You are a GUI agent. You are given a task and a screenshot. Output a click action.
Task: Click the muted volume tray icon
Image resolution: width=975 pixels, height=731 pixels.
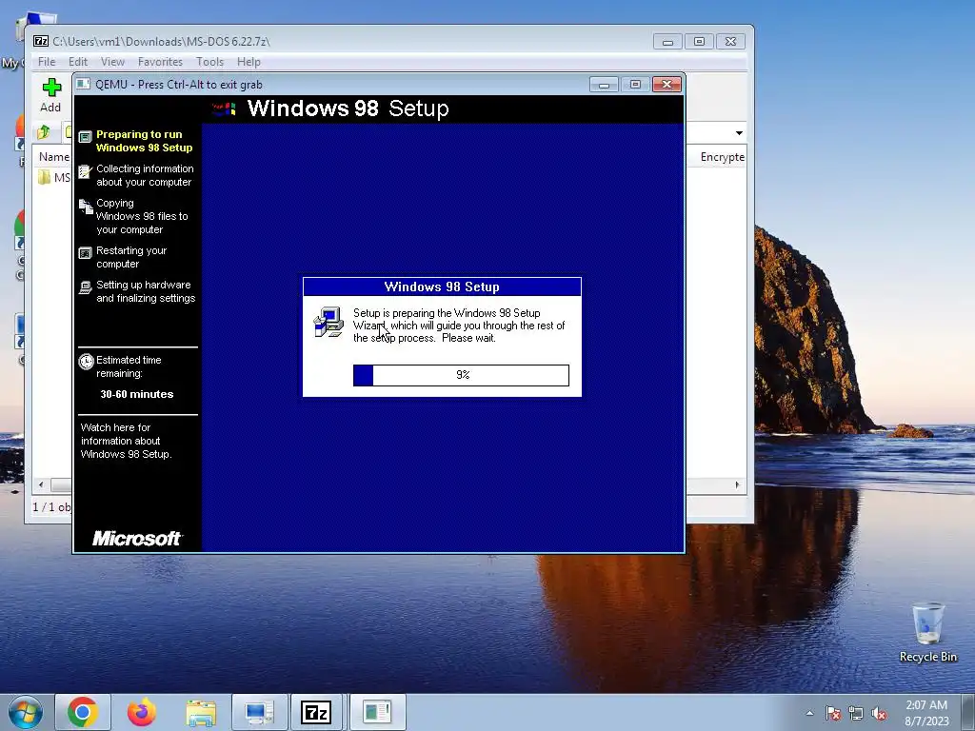point(879,713)
